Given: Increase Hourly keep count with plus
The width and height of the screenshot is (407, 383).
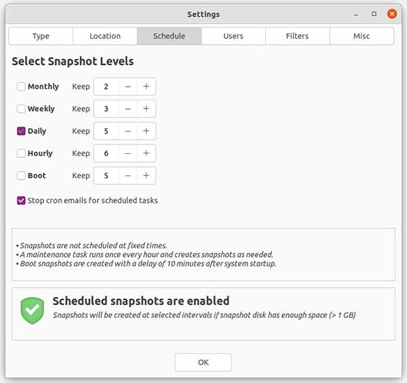Looking at the screenshot, I should point(146,153).
